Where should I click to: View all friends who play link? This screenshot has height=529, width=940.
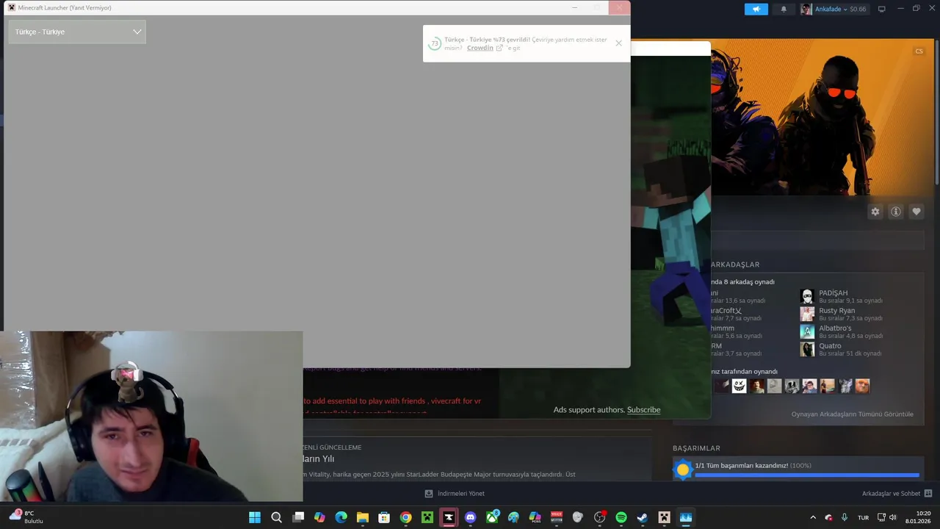pos(852,414)
